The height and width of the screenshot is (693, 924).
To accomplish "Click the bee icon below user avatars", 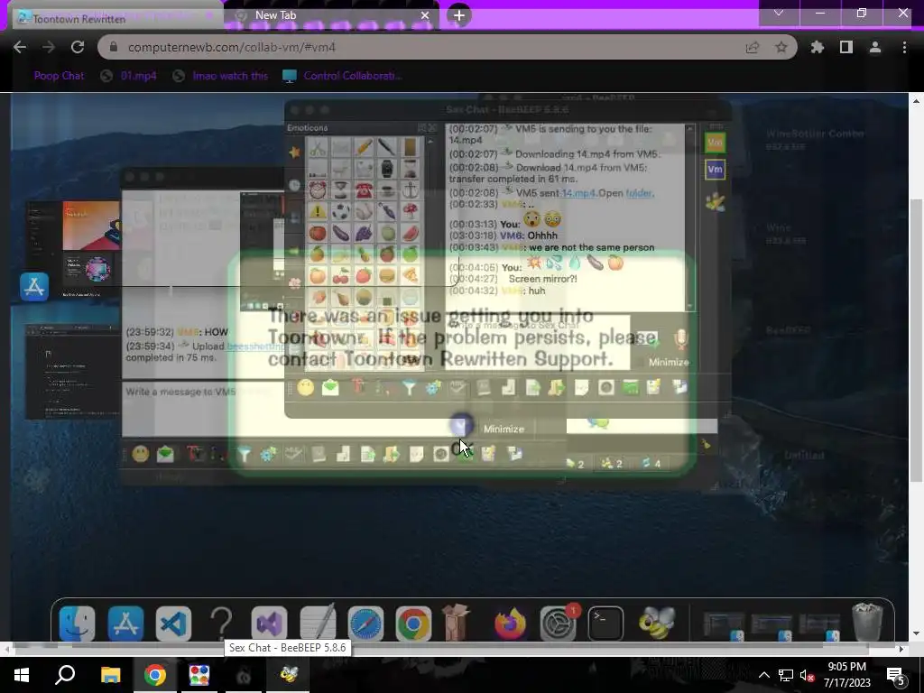I will (x=715, y=201).
